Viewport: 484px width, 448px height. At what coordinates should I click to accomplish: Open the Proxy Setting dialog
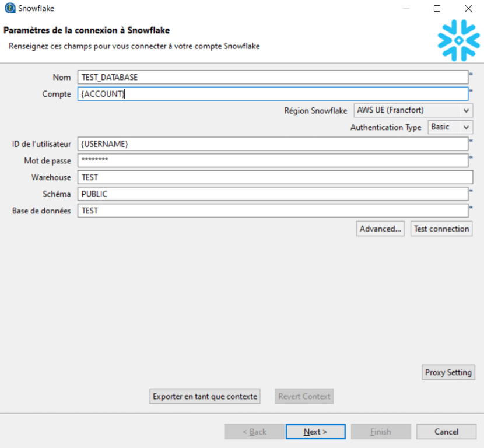point(448,372)
